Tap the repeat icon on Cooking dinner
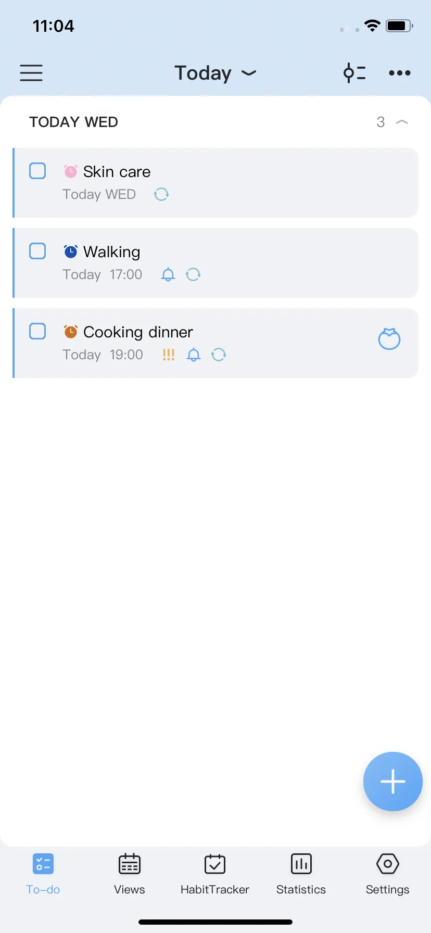Screen dimensions: 431x933 click(x=219, y=355)
